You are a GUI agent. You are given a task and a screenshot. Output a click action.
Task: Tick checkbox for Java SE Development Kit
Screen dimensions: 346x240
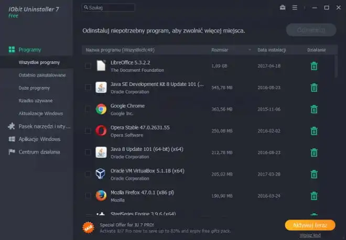click(88, 88)
